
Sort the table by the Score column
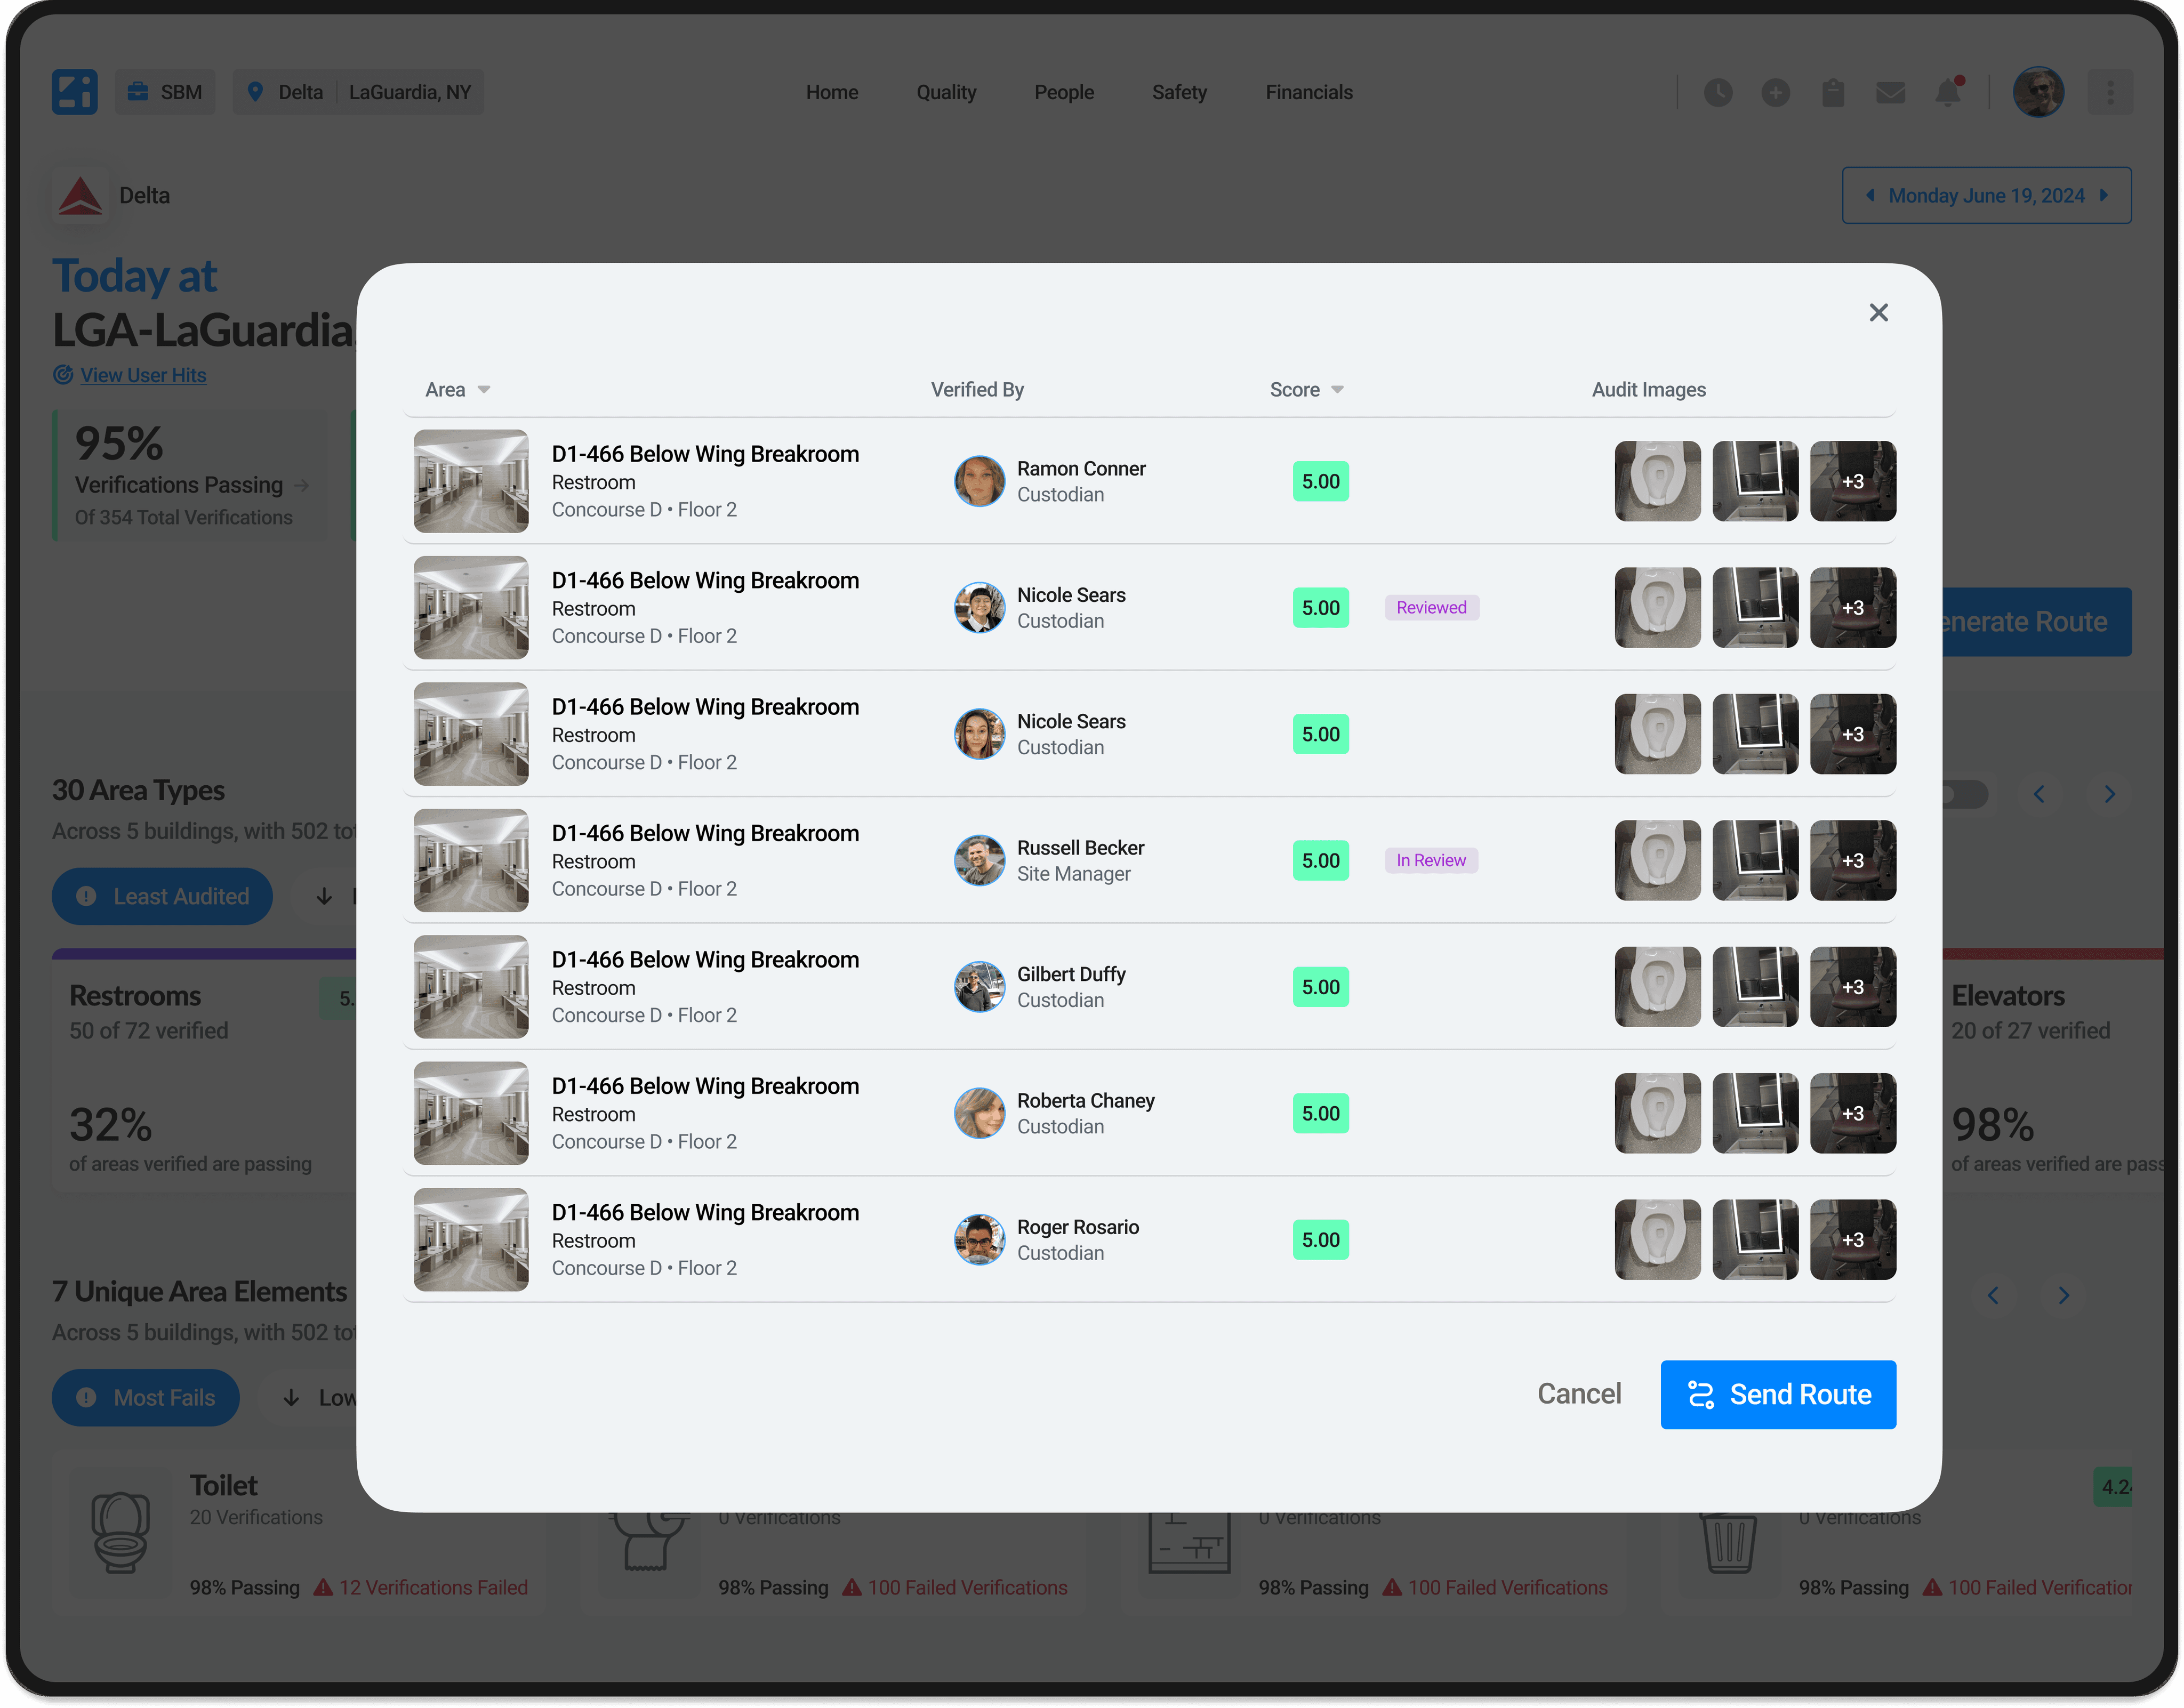coord(1306,390)
